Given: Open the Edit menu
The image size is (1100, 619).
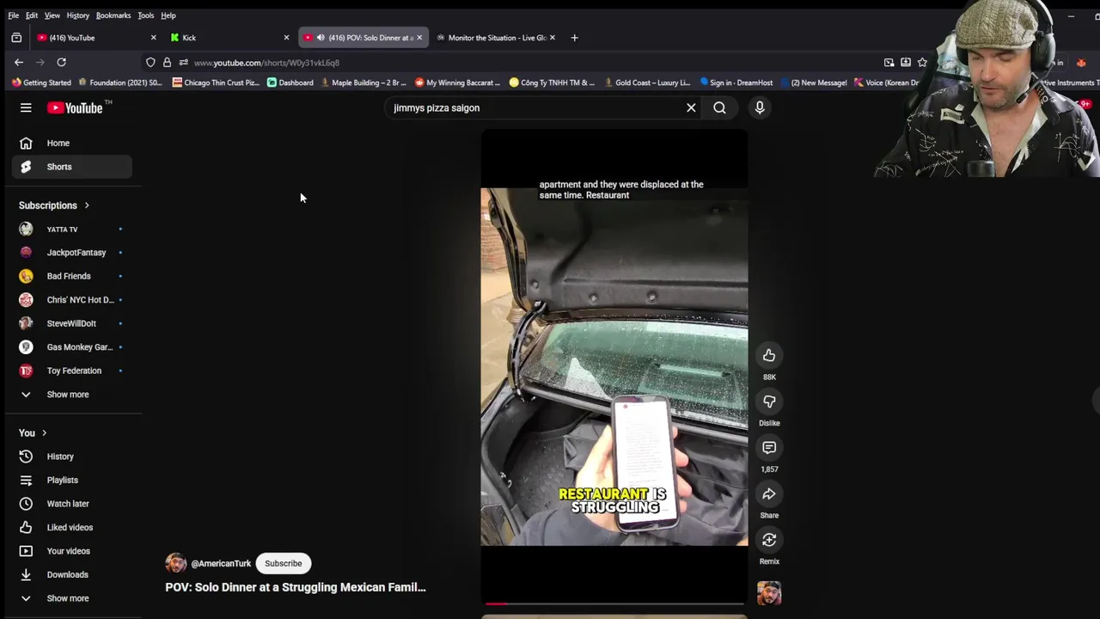Looking at the screenshot, I should pos(31,15).
